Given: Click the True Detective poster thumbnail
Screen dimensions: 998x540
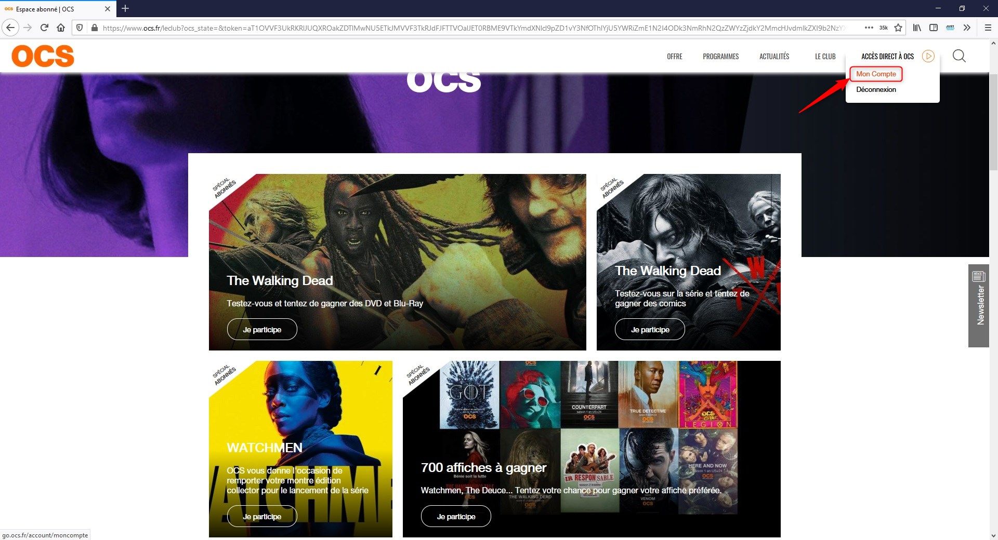Looking at the screenshot, I should coord(648,395).
